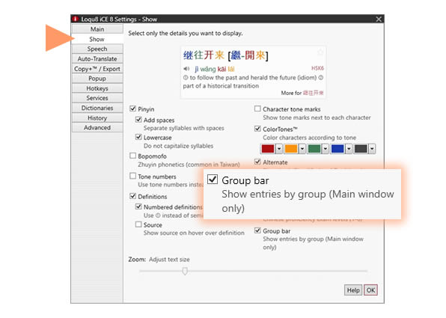This screenshot has height=318, width=446.
Task: Click the Help button
Action: (x=353, y=290)
